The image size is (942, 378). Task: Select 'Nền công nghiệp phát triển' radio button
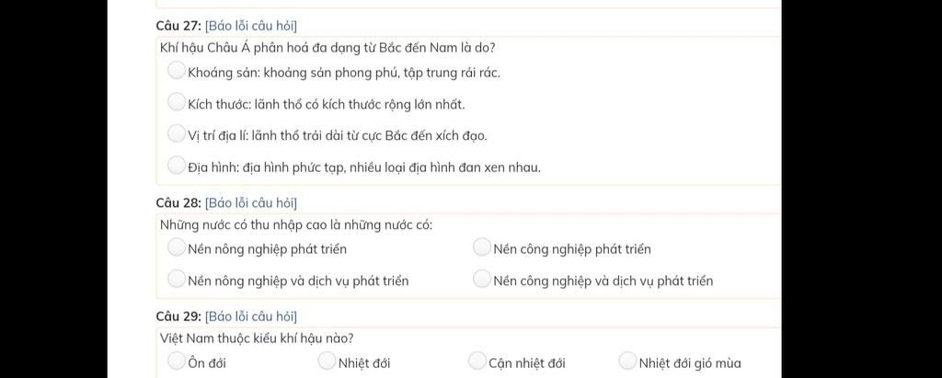coord(482,247)
